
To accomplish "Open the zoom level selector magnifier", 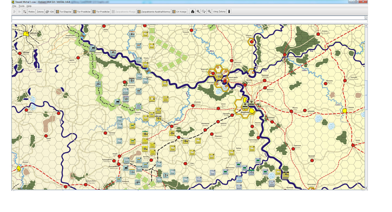I will tap(204, 12).
